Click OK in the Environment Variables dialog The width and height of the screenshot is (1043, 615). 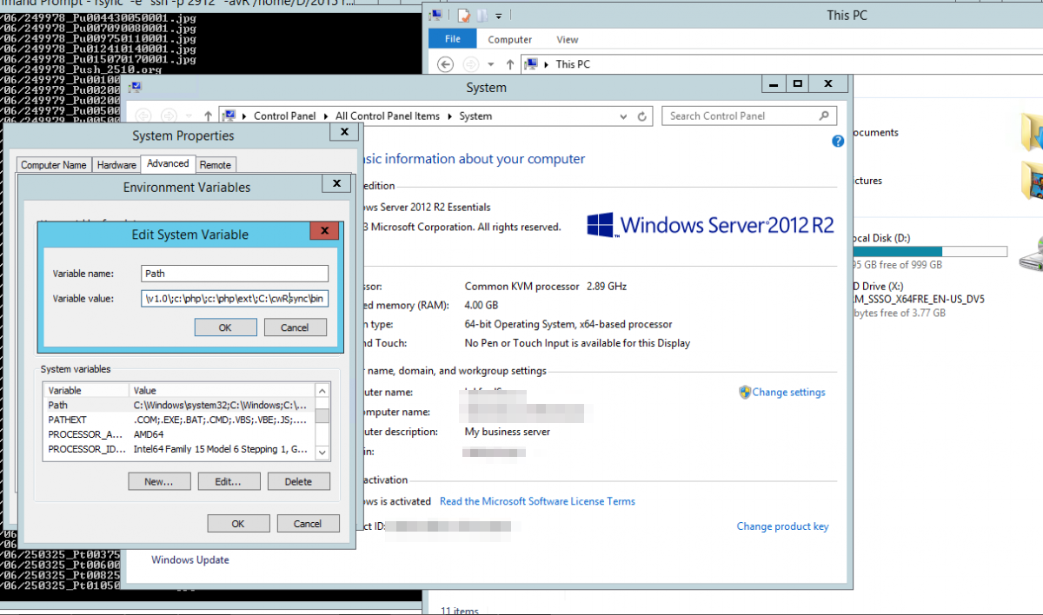(x=238, y=524)
